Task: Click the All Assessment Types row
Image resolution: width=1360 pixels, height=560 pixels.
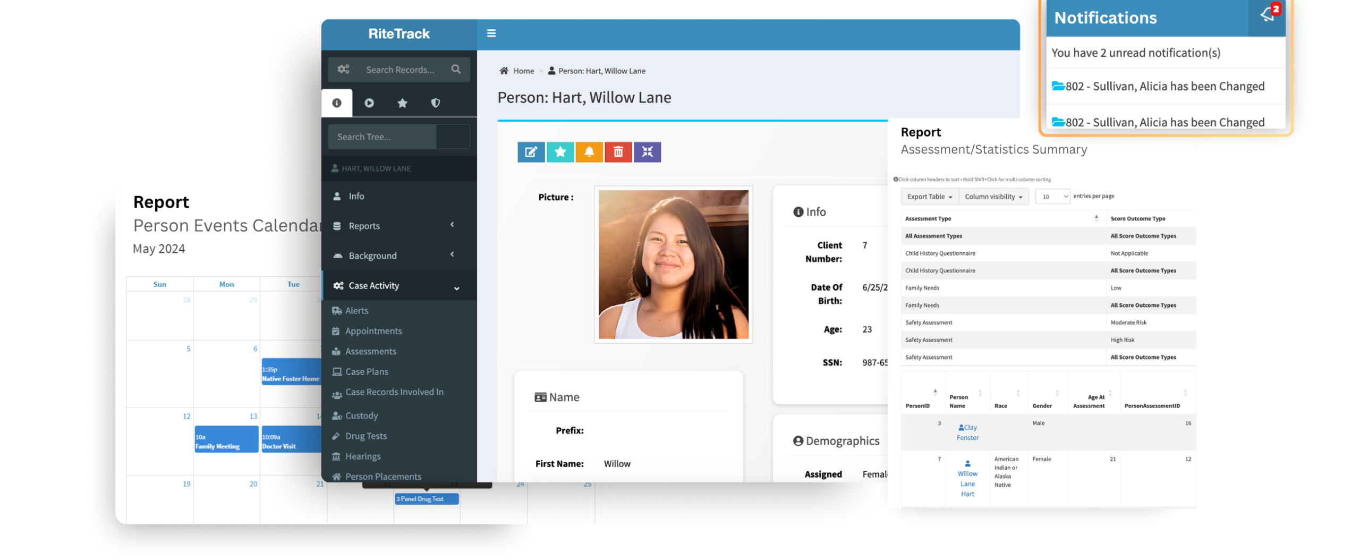Action: (x=1048, y=235)
